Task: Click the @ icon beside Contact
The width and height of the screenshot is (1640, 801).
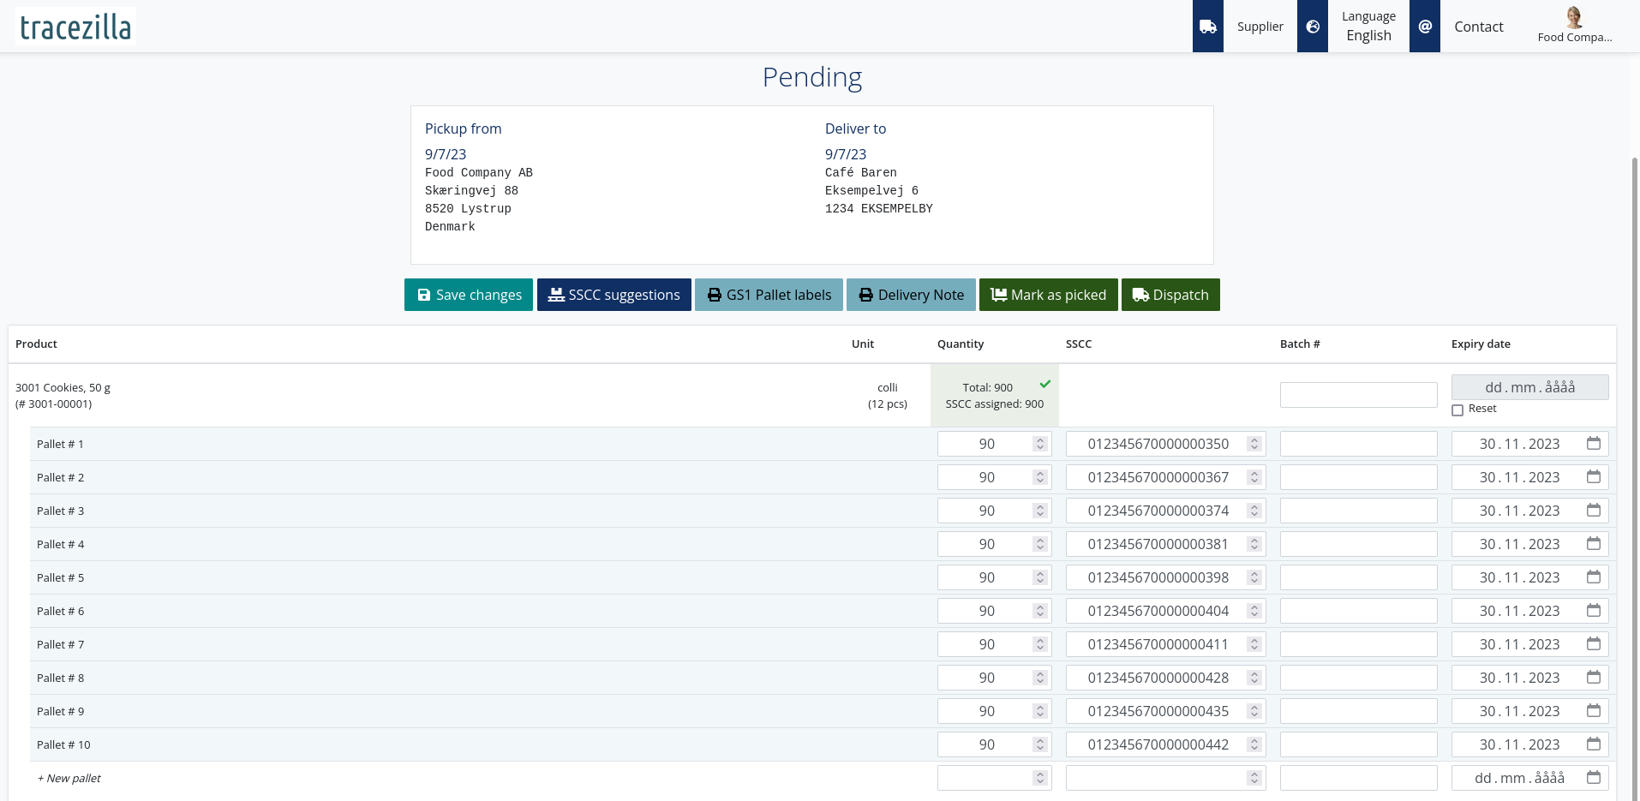Action: pos(1424,26)
